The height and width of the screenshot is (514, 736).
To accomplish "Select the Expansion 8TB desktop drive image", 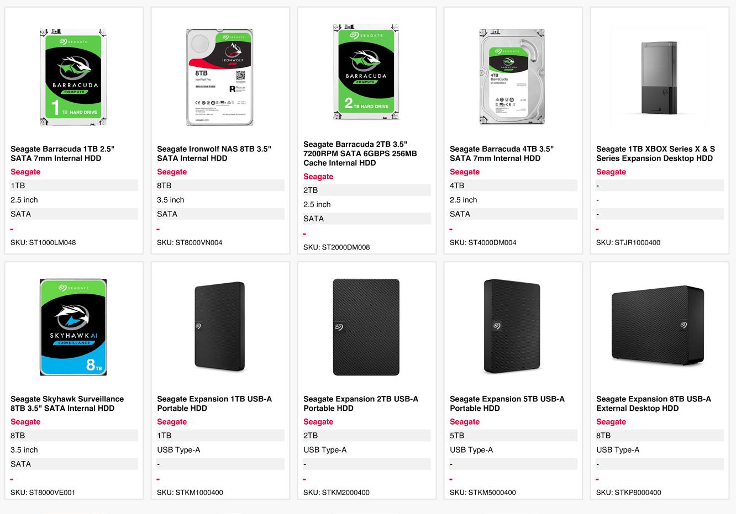I will tap(658, 326).
